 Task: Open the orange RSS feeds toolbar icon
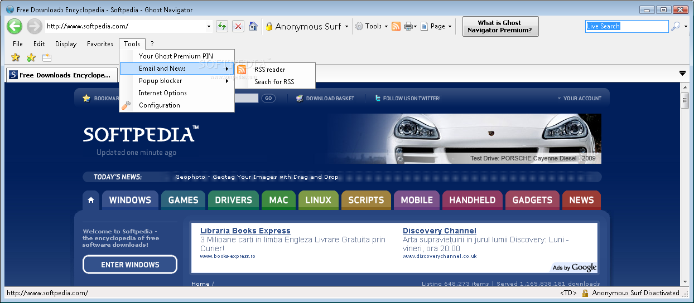tap(396, 26)
